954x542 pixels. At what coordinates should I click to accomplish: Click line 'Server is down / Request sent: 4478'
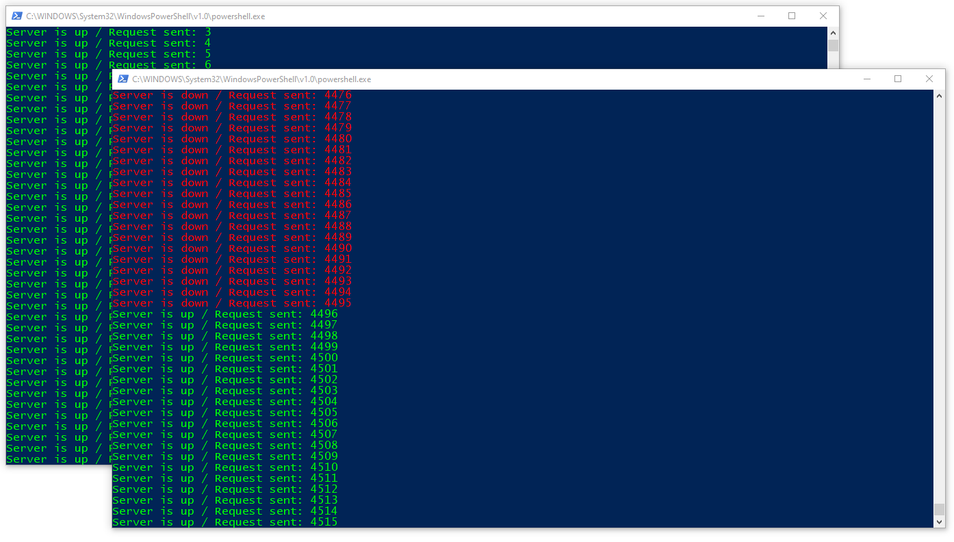[232, 117]
